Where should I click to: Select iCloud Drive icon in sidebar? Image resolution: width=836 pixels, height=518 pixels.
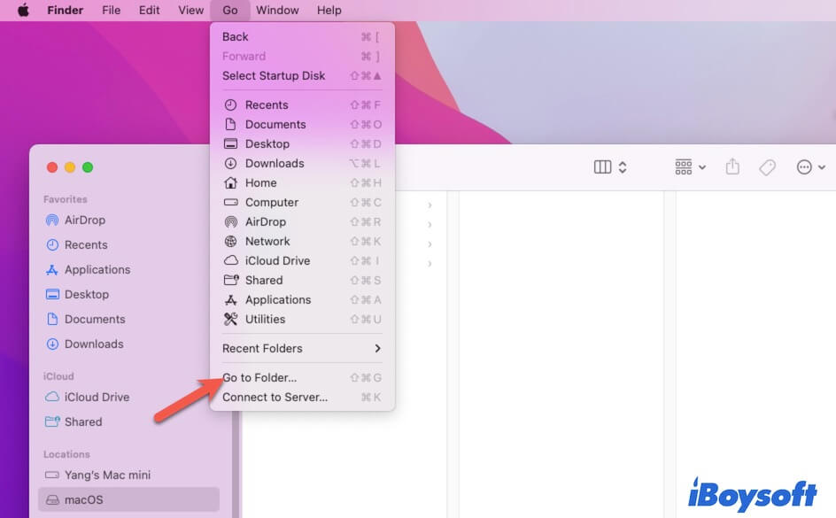[51, 397]
